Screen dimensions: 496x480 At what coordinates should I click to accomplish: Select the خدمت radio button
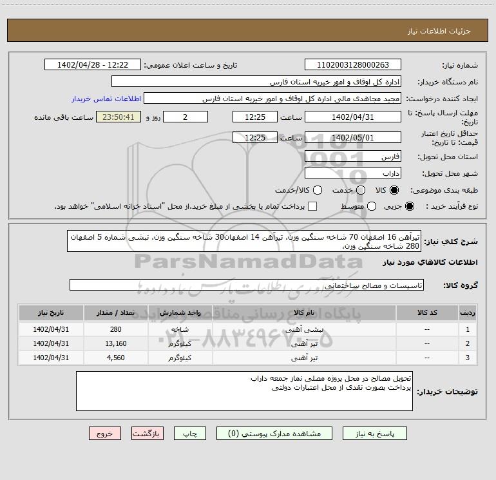361,190
